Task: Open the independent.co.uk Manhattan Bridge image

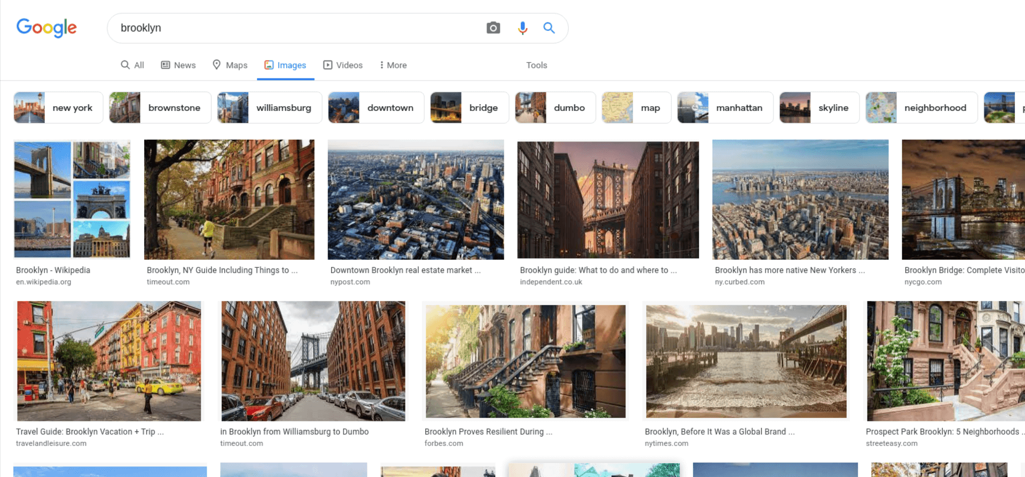Action: coord(608,200)
